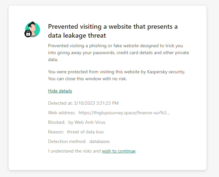Viewport: 219px width, 177px height.
Task: Click the user avatar with padlock icon
Action: click(32, 29)
